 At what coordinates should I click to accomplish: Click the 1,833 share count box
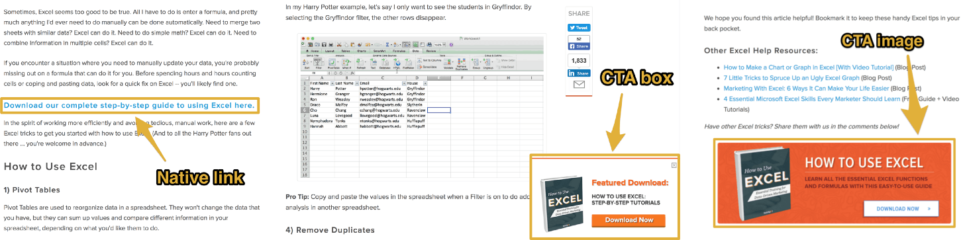click(x=579, y=61)
